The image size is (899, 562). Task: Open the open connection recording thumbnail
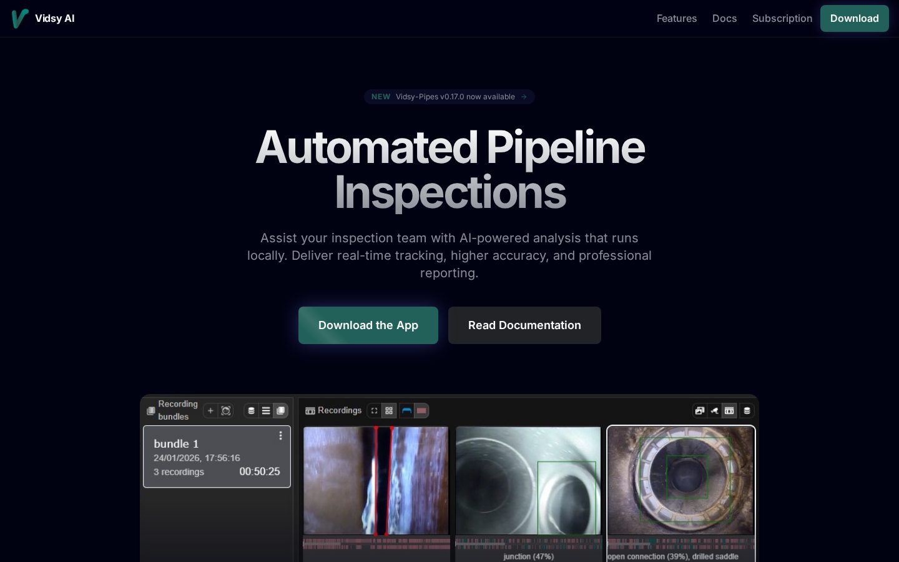click(x=681, y=481)
